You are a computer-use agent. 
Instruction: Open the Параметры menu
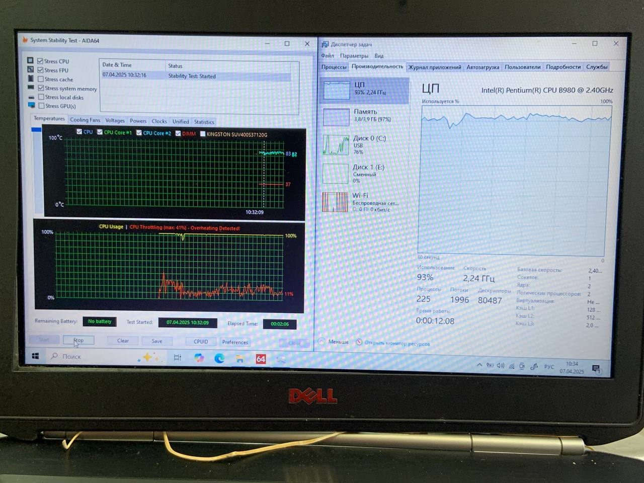354,56
